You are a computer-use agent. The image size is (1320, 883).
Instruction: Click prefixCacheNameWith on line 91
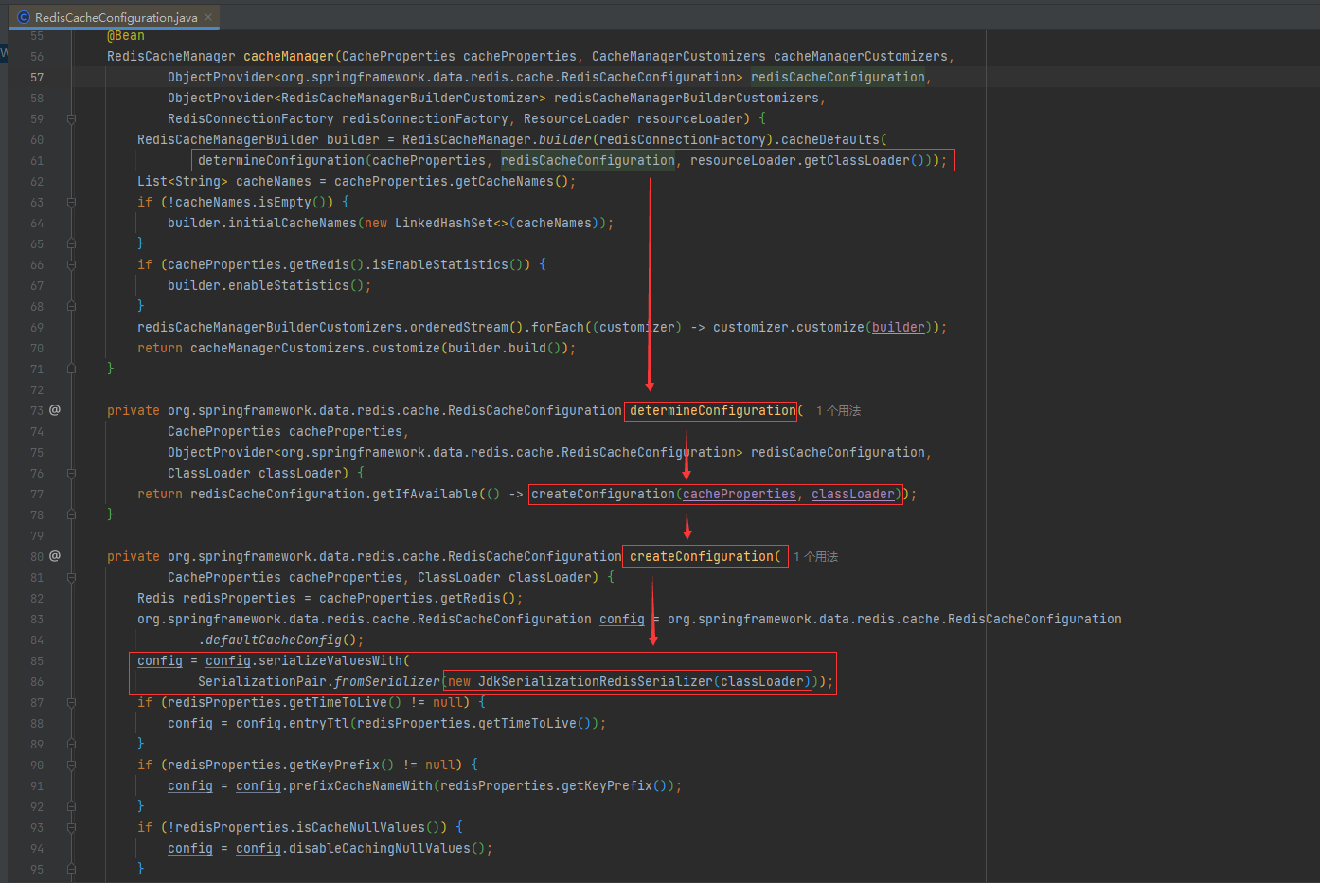(361, 786)
